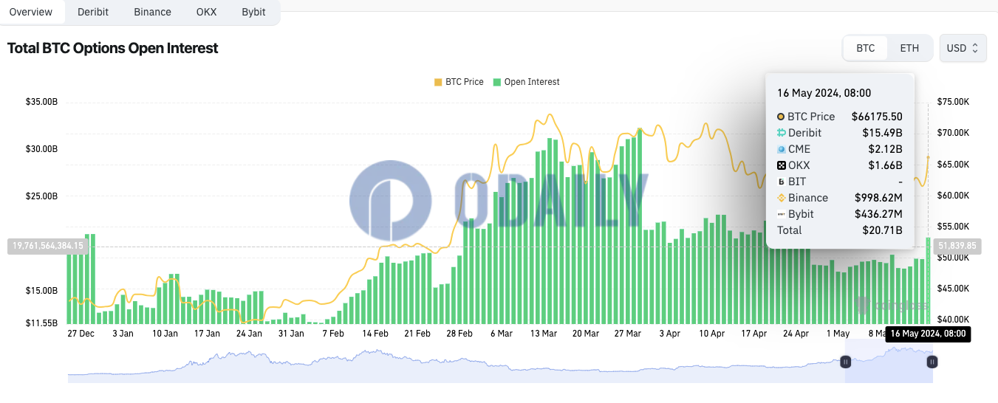Image resolution: width=998 pixels, height=403 pixels.
Task: Click the Deribit icon in tooltip
Action: 781,133
